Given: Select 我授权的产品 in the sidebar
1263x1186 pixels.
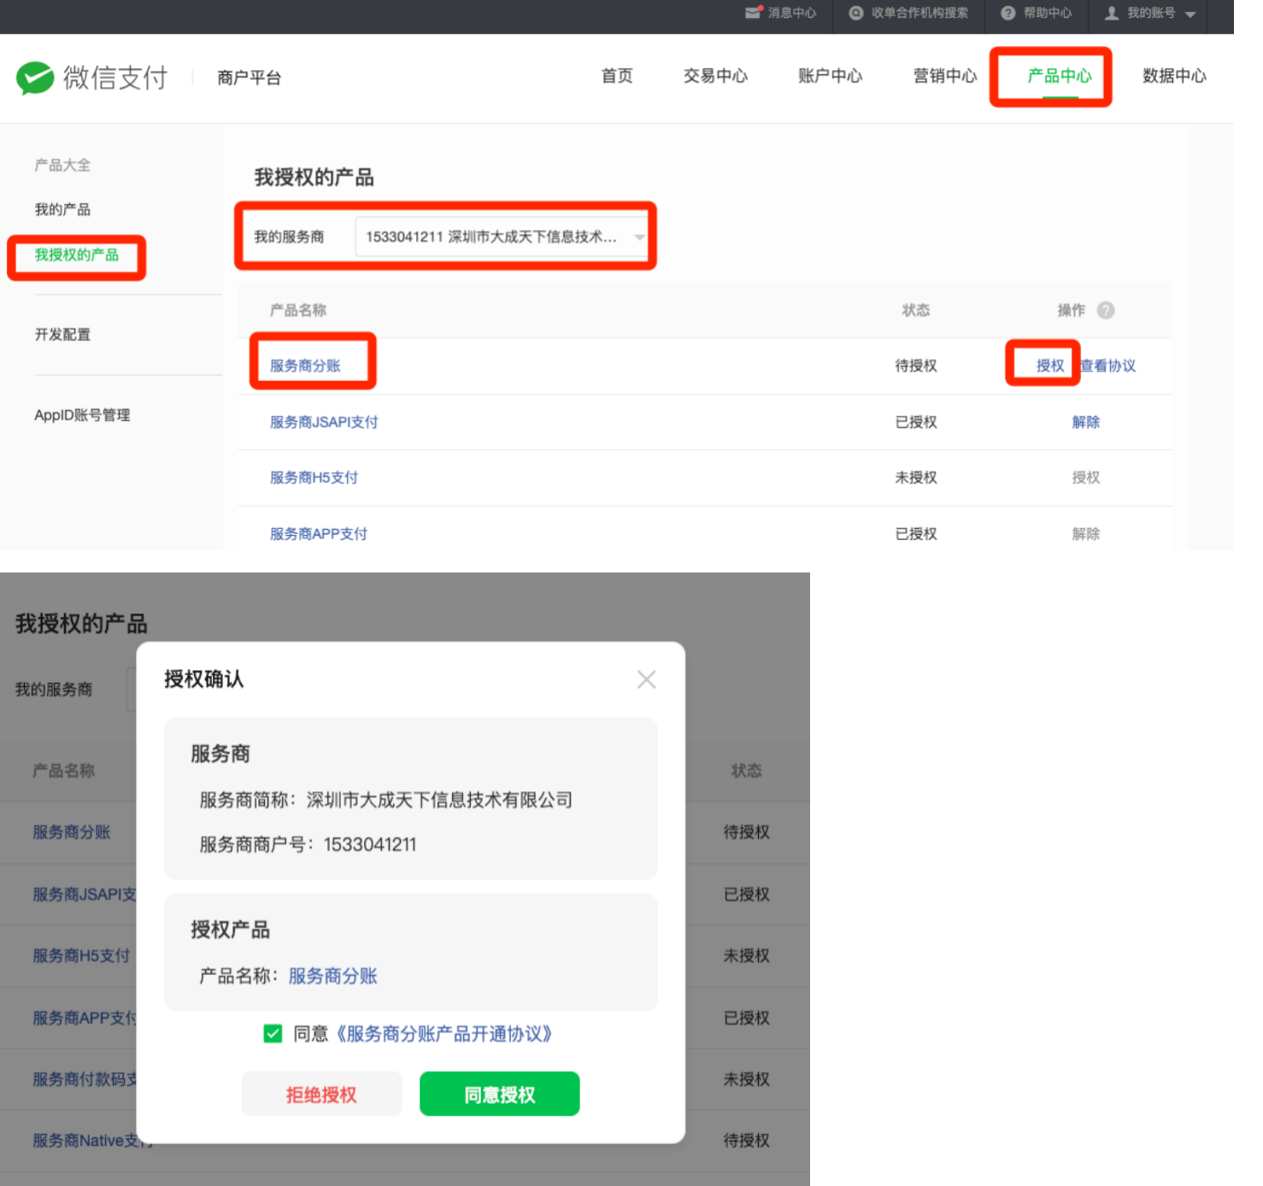Looking at the screenshot, I should [x=77, y=255].
